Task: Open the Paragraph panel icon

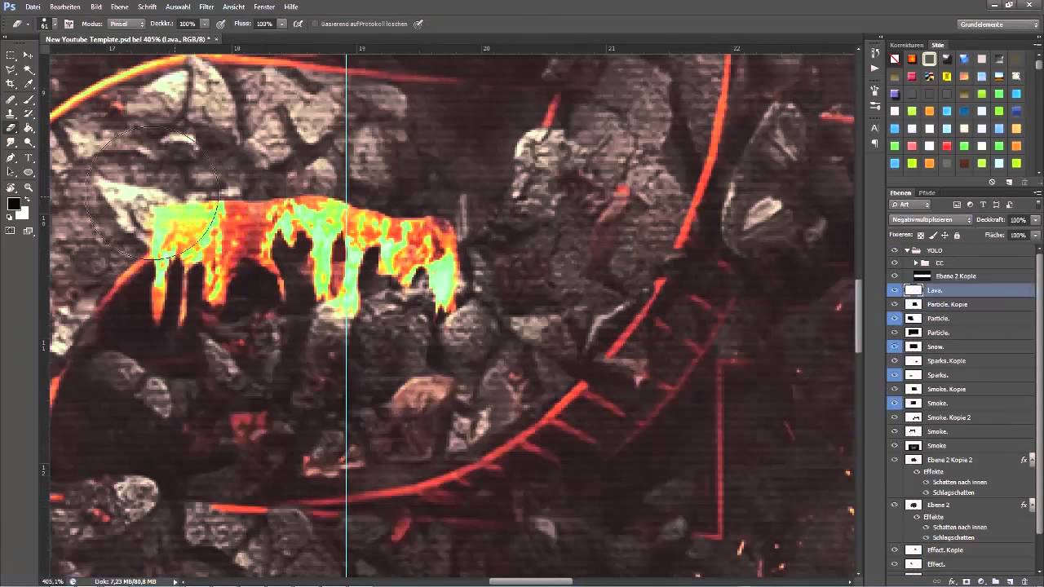Action: pyautogui.click(x=874, y=143)
